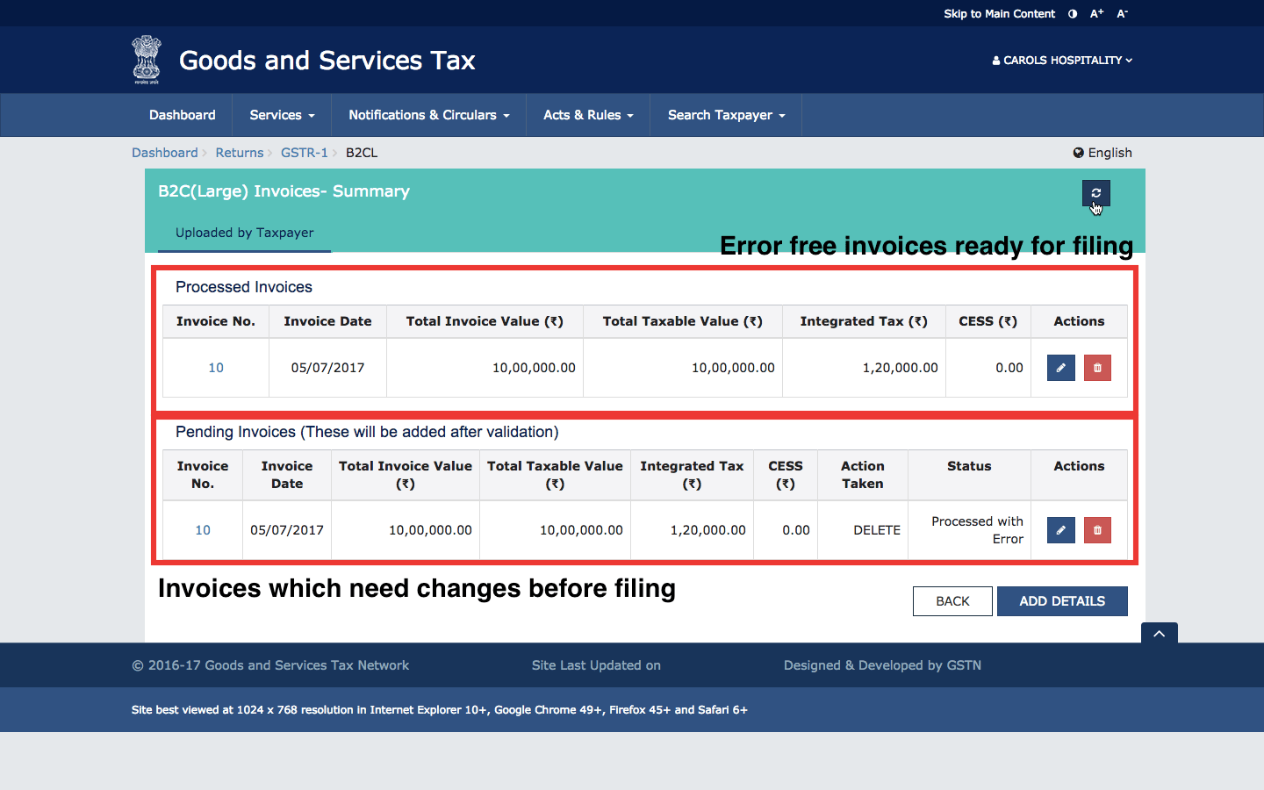1264x790 pixels.
Task: Decrease font size with A- icon
Action: (x=1122, y=14)
